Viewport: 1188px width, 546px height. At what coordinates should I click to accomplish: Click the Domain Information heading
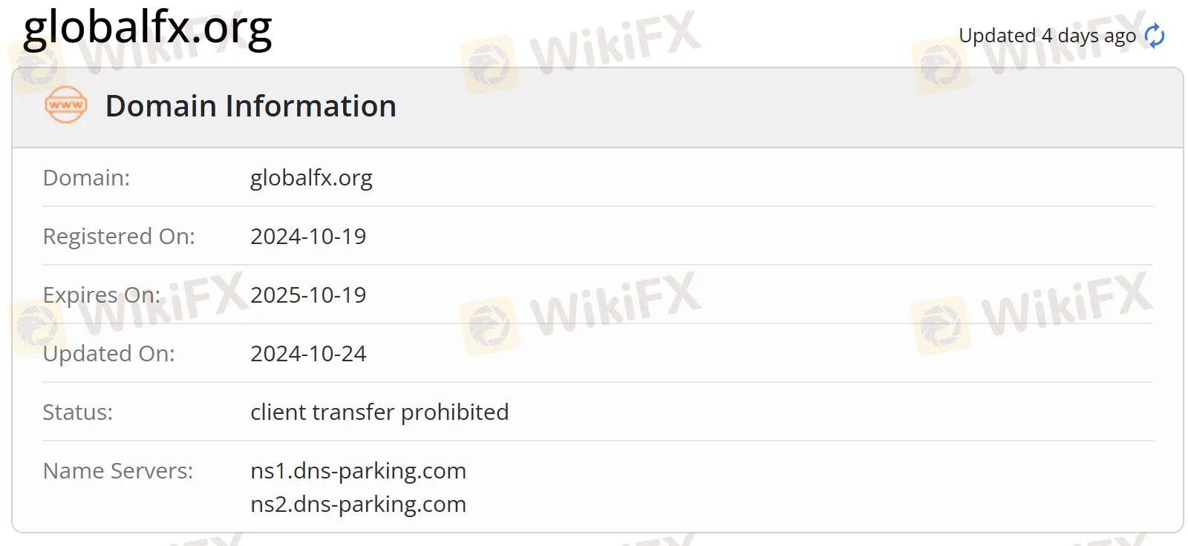250,106
